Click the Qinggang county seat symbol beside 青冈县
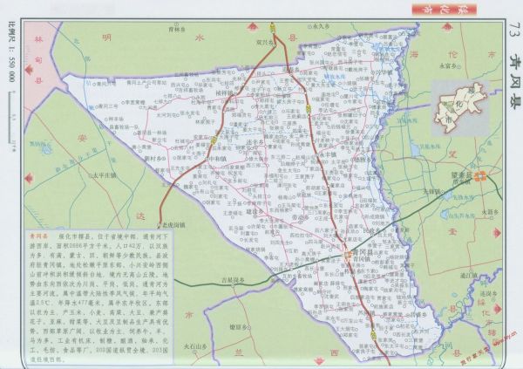This screenshot has height=369, width=523. pyautogui.click(x=348, y=255)
